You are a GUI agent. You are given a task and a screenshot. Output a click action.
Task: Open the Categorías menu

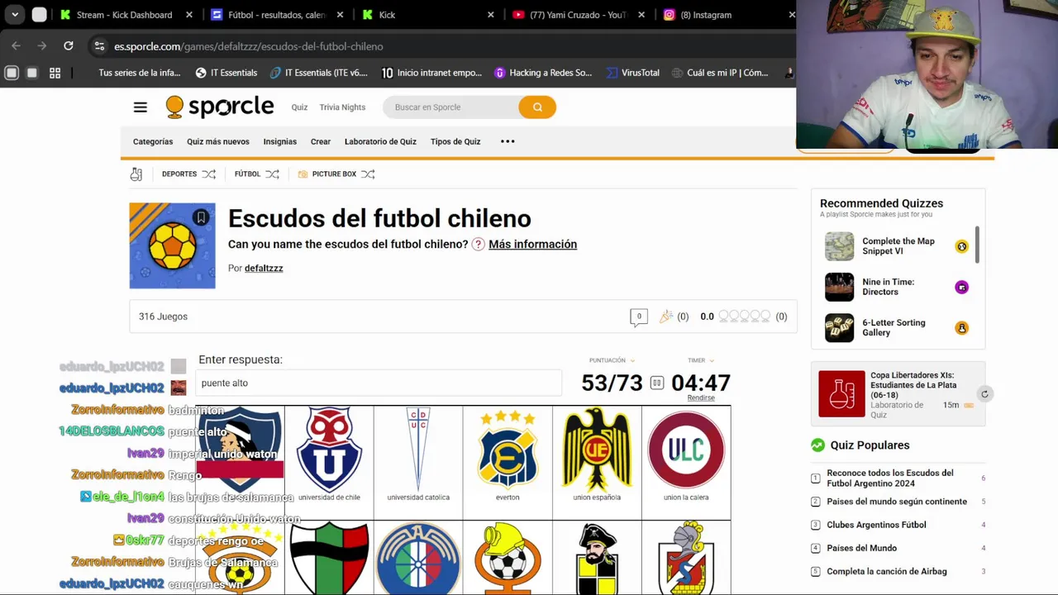pos(153,141)
